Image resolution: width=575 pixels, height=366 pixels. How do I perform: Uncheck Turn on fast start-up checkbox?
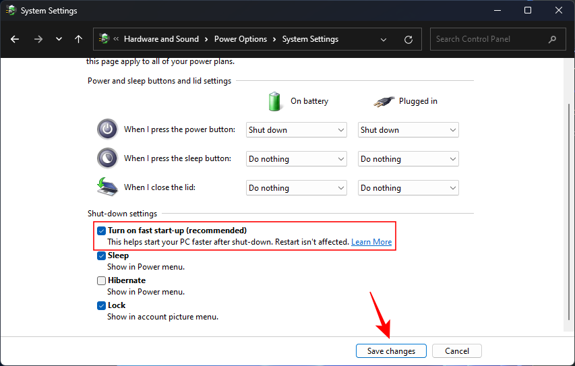tap(101, 231)
